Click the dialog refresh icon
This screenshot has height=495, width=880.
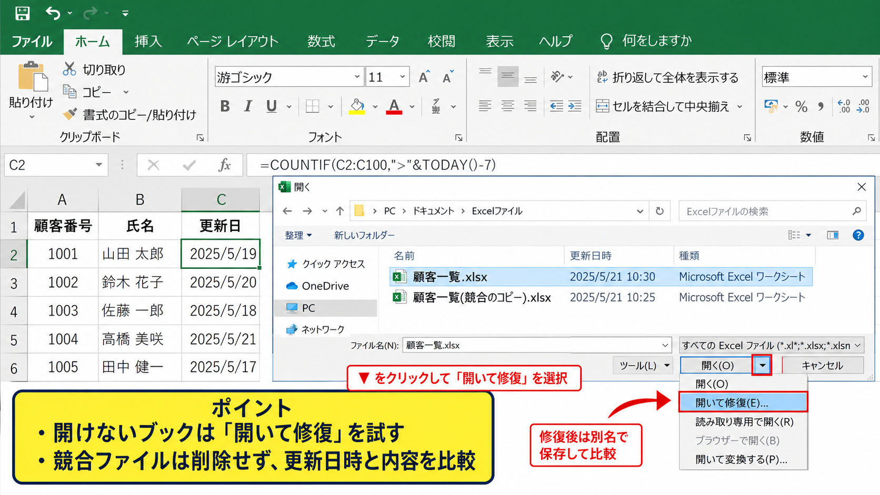tap(659, 211)
